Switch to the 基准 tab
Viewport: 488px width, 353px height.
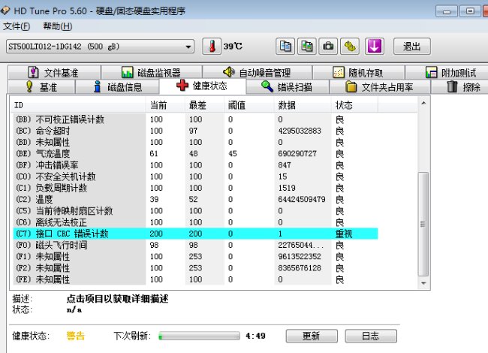pos(41,87)
